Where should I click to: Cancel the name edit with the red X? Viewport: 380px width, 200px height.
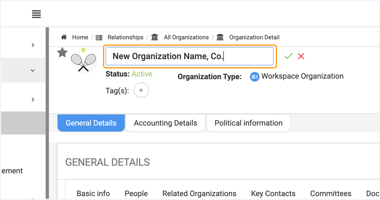point(301,56)
